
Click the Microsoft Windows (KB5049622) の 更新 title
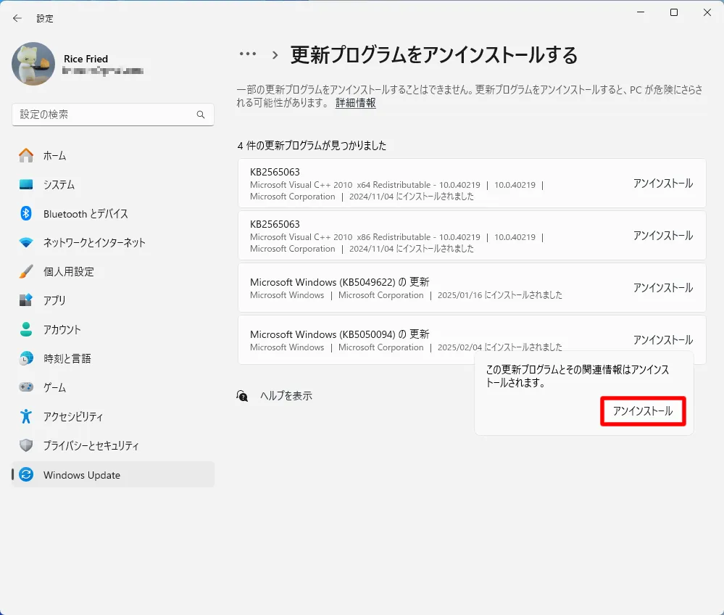click(339, 282)
